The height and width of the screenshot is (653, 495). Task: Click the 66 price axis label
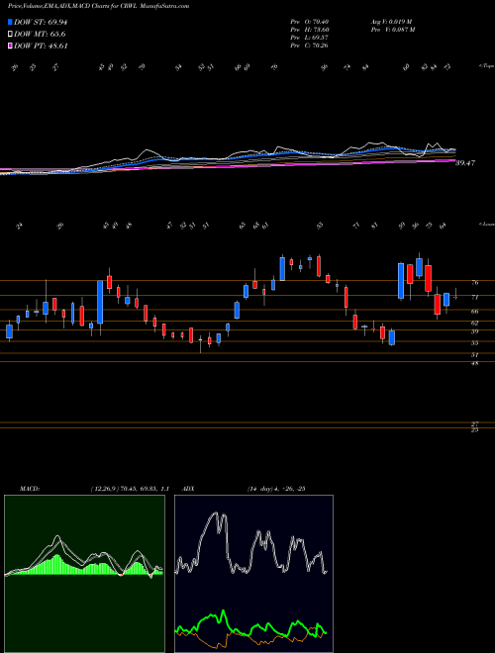[474, 312]
